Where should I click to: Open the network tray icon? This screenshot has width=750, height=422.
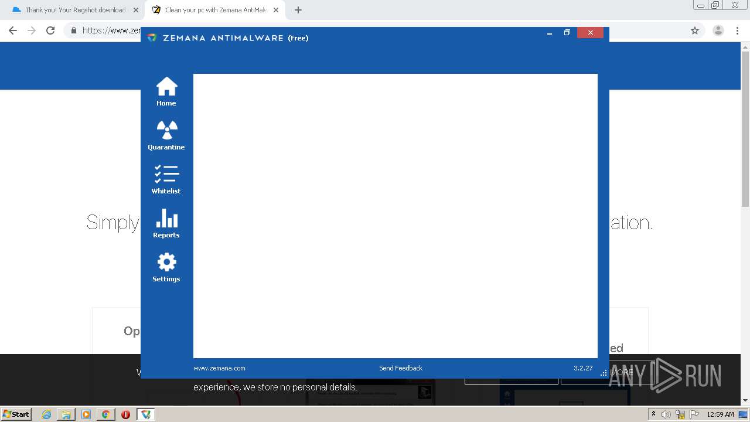[x=680, y=414]
